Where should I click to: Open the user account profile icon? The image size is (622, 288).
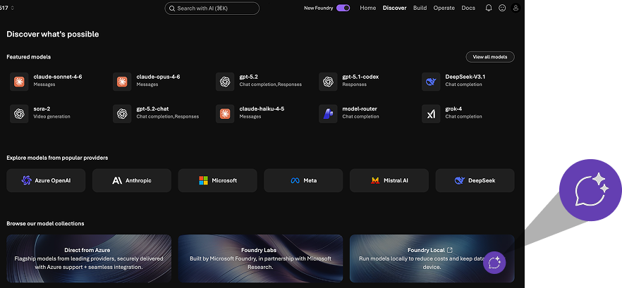click(516, 8)
